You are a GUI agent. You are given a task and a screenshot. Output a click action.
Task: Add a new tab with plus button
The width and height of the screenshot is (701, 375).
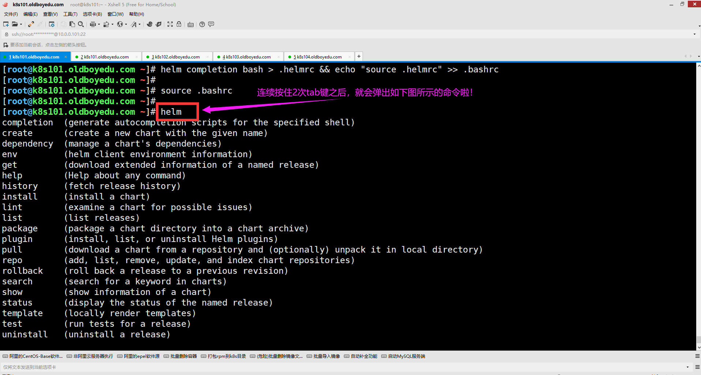359,56
